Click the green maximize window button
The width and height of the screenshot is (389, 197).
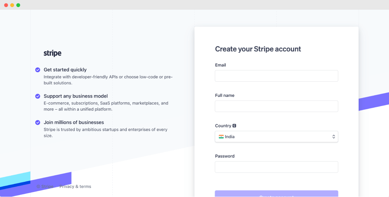coord(18,5)
